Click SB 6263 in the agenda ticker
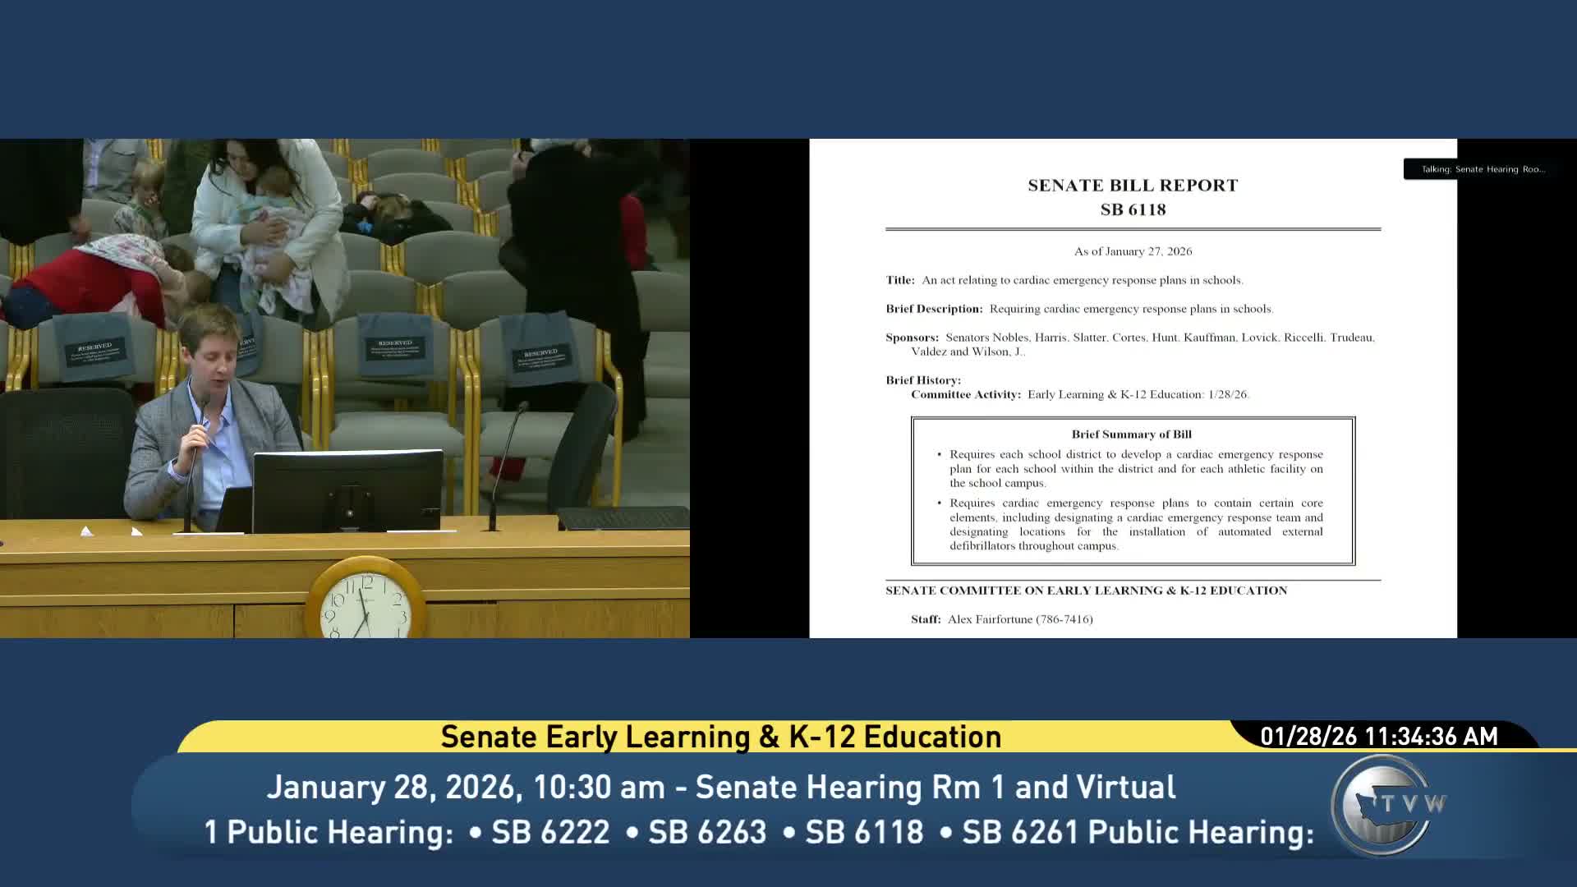 tap(707, 832)
